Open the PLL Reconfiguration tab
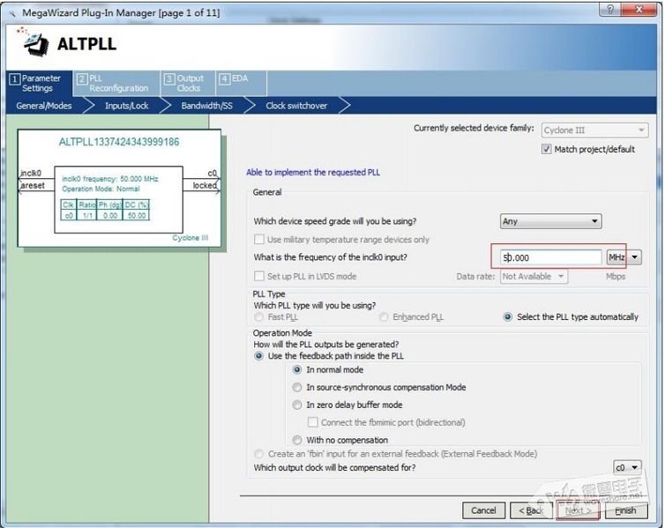This screenshot has height=528, width=665. point(117,83)
